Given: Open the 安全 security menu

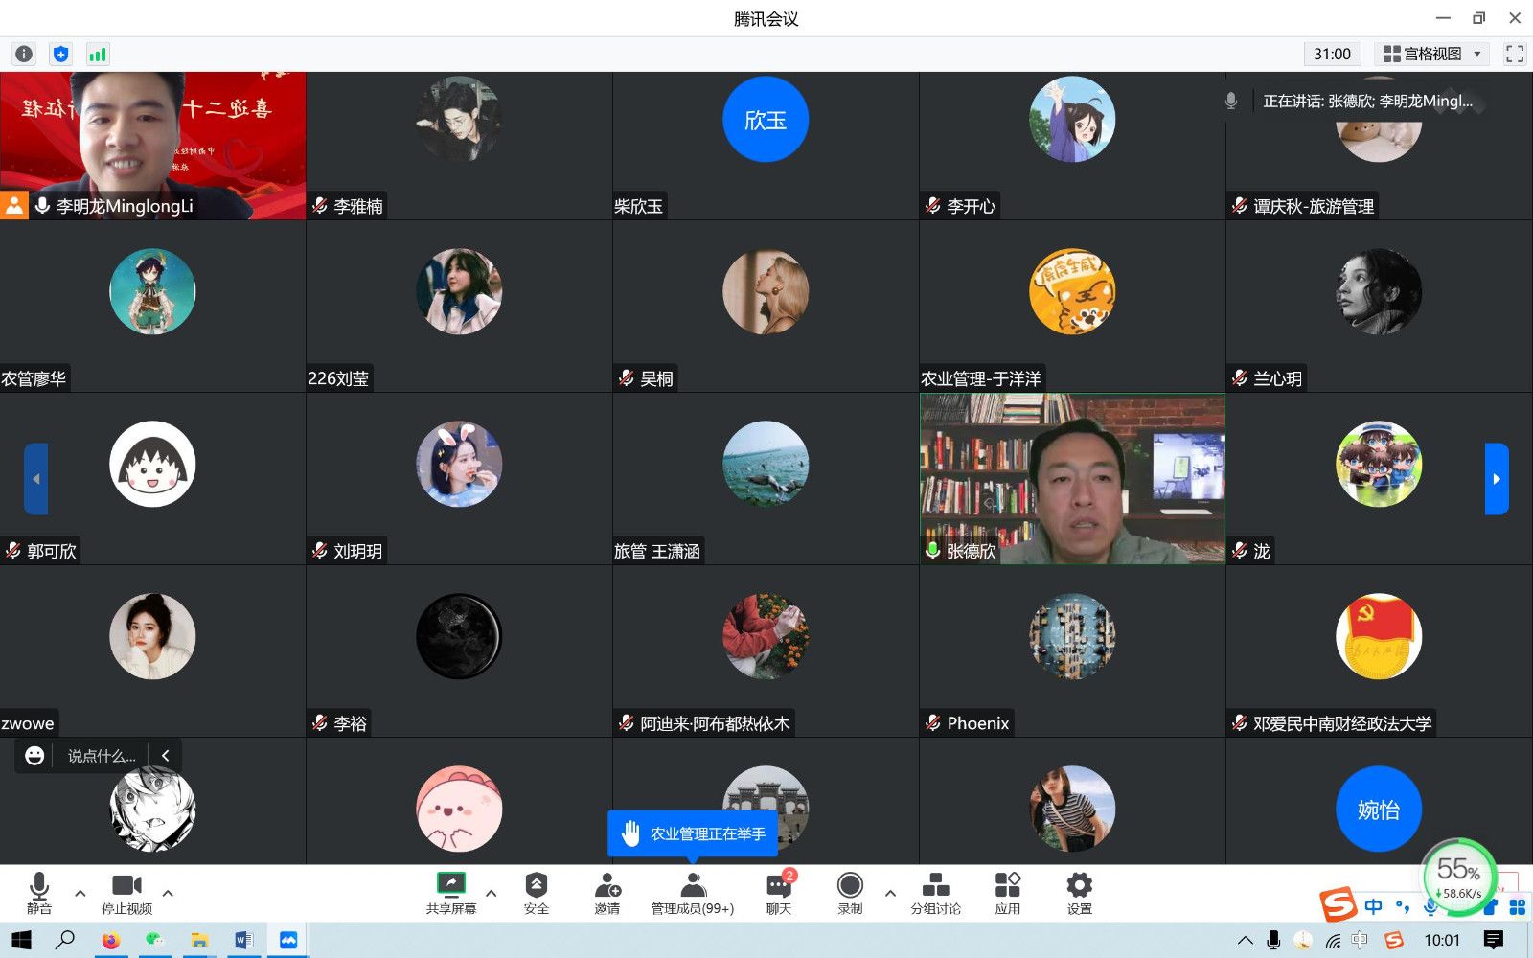Looking at the screenshot, I should [537, 893].
